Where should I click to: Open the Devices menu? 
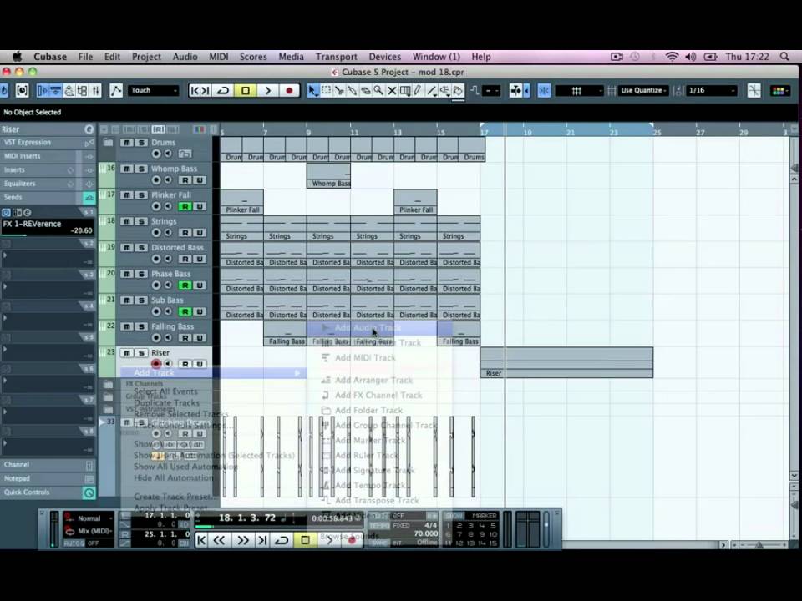pos(384,57)
